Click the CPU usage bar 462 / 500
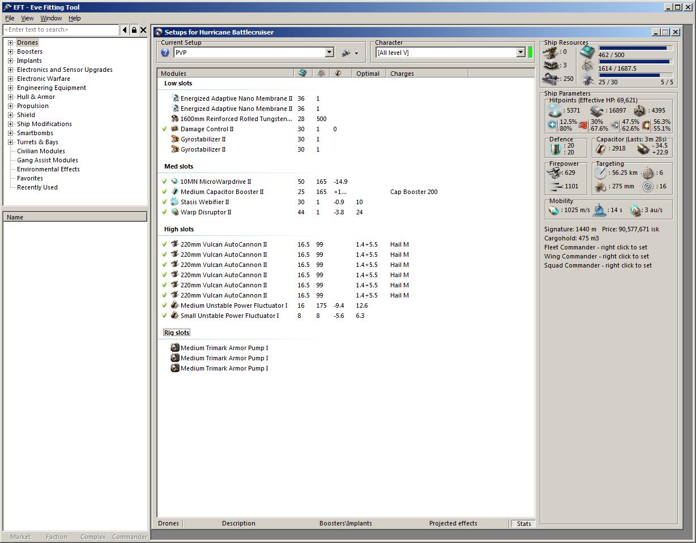696x543 pixels. tap(635, 48)
